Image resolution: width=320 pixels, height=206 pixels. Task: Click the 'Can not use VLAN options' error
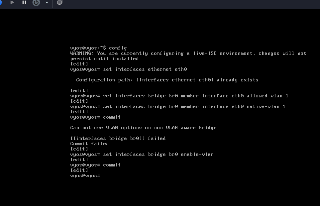(x=143, y=128)
